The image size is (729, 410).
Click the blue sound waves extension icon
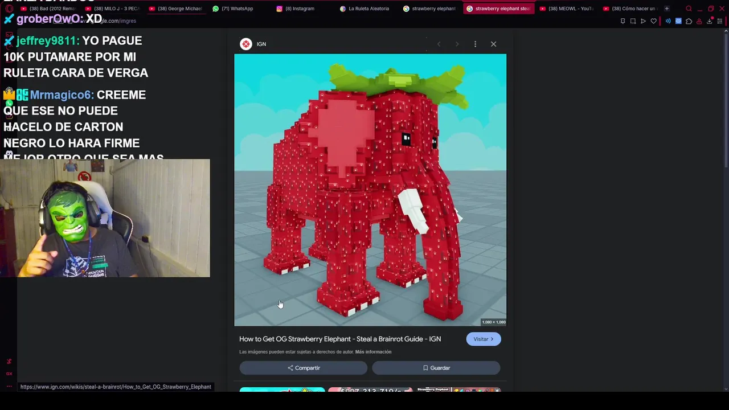[668, 21]
